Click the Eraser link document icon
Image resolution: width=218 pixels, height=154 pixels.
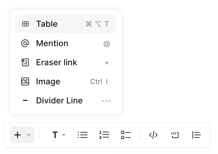(x=25, y=62)
